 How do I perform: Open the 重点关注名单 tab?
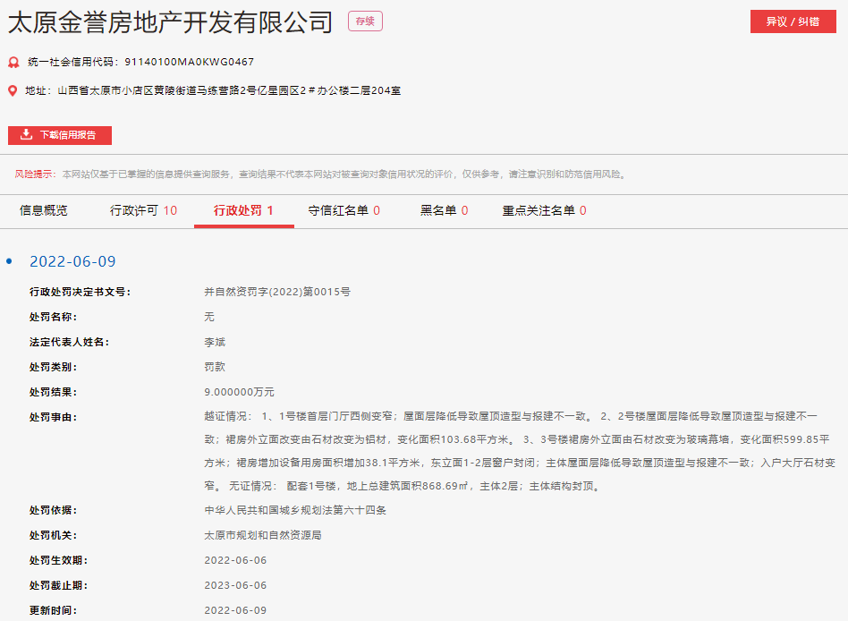544,210
